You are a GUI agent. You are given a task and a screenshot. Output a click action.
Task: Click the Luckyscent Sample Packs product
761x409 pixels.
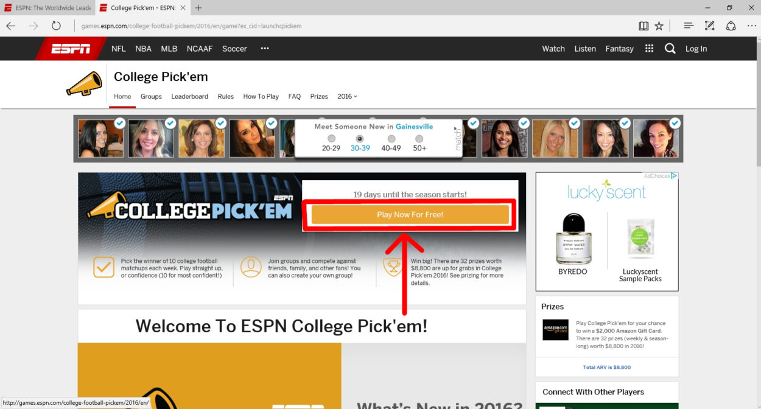pos(640,250)
